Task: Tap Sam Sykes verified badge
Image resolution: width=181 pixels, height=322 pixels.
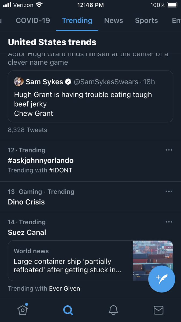Action: click(x=68, y=82)
